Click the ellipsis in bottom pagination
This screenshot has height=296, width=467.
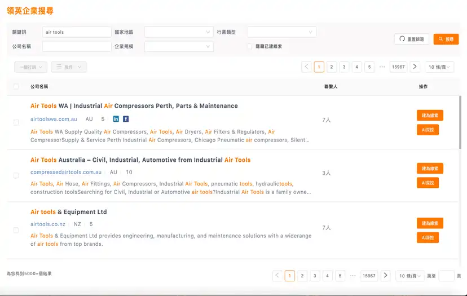pos(353,276)
